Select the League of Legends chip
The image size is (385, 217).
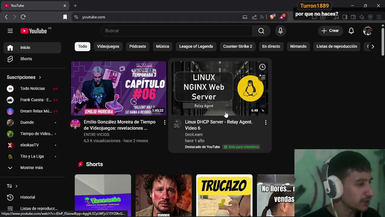point(196,46)
